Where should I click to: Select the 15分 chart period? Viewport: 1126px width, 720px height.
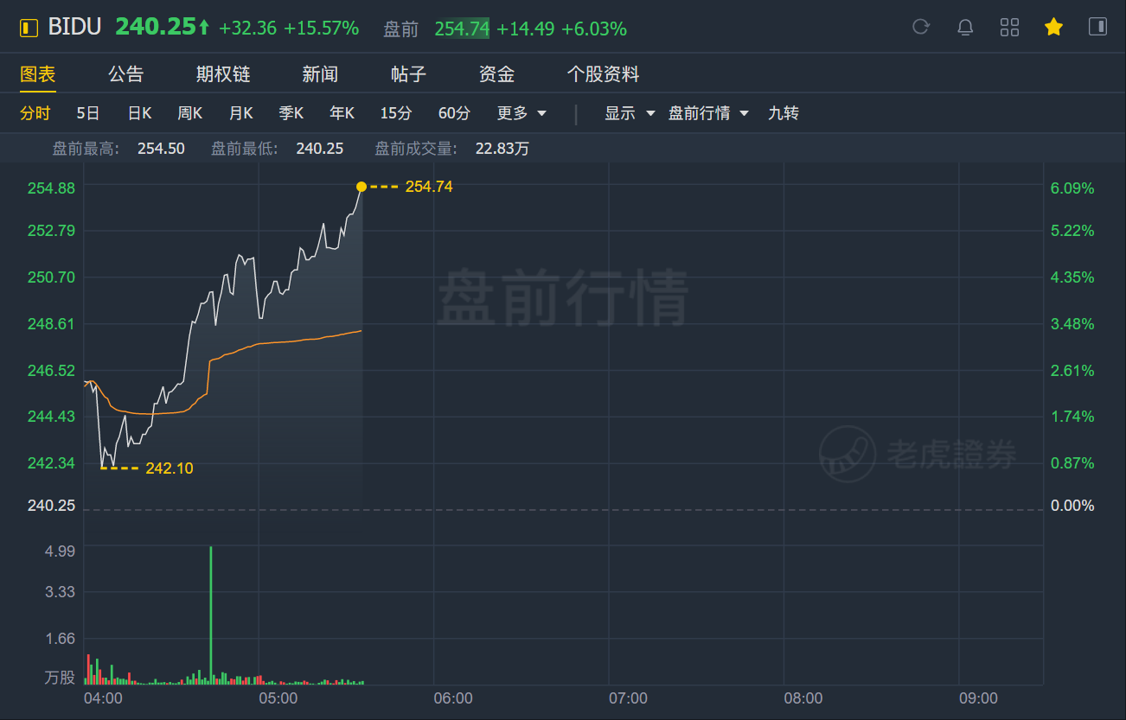pyautogui.click(x=396, y=113)
